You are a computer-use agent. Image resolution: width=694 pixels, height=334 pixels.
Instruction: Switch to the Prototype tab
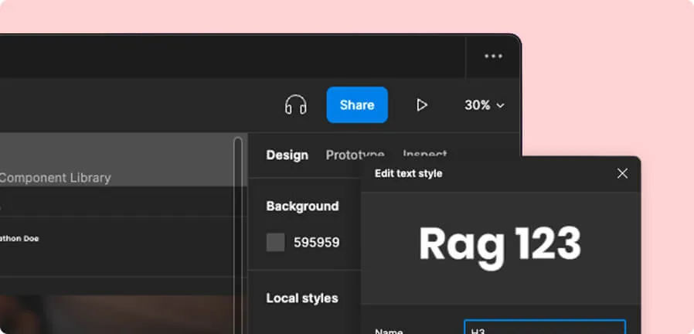click(x=355, y=155)
